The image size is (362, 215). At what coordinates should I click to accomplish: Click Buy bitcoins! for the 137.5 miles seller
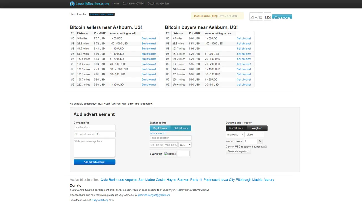click(149, 59)
